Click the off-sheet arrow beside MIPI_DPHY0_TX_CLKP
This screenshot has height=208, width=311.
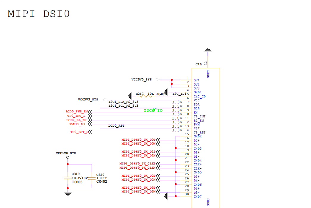click(158, 164)
